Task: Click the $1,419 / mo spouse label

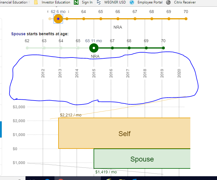Action: [106, 172]
